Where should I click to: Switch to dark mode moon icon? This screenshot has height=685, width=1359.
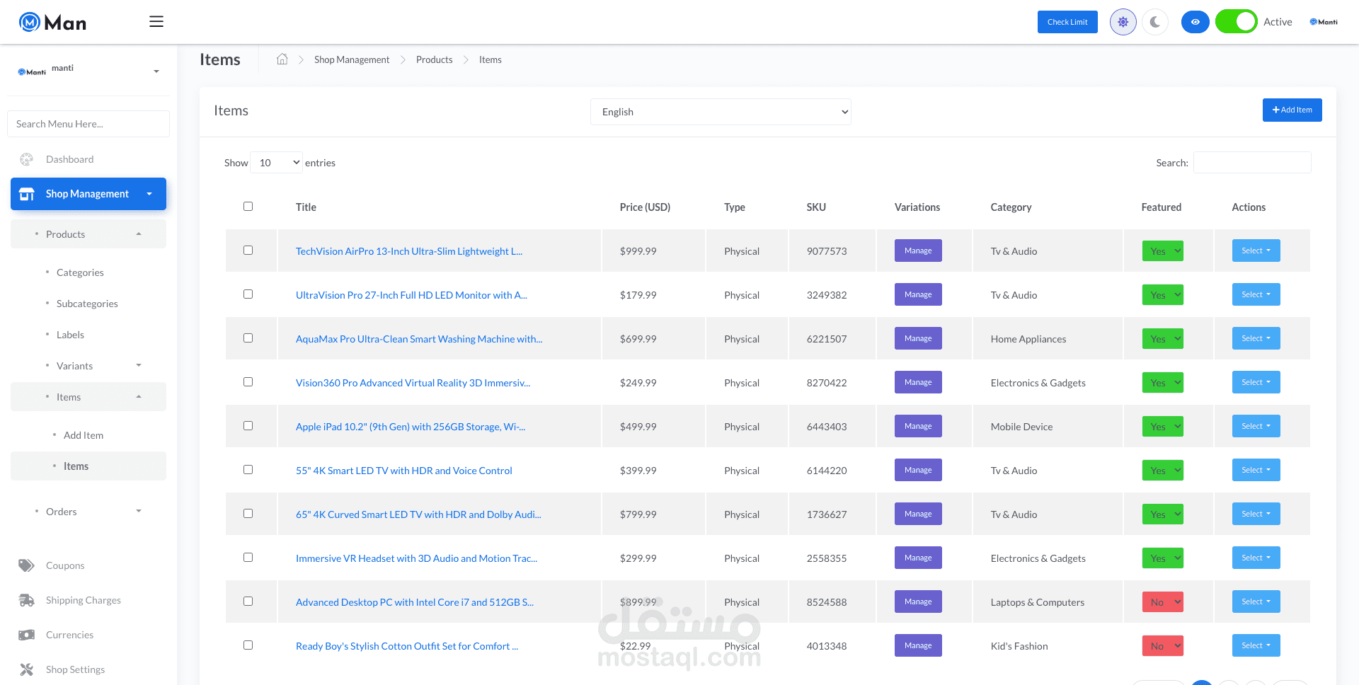(x=1155, y=22)
